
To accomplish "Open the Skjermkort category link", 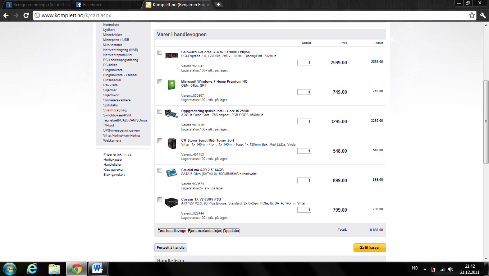I will pyautogui.click(x=111, y=95).
